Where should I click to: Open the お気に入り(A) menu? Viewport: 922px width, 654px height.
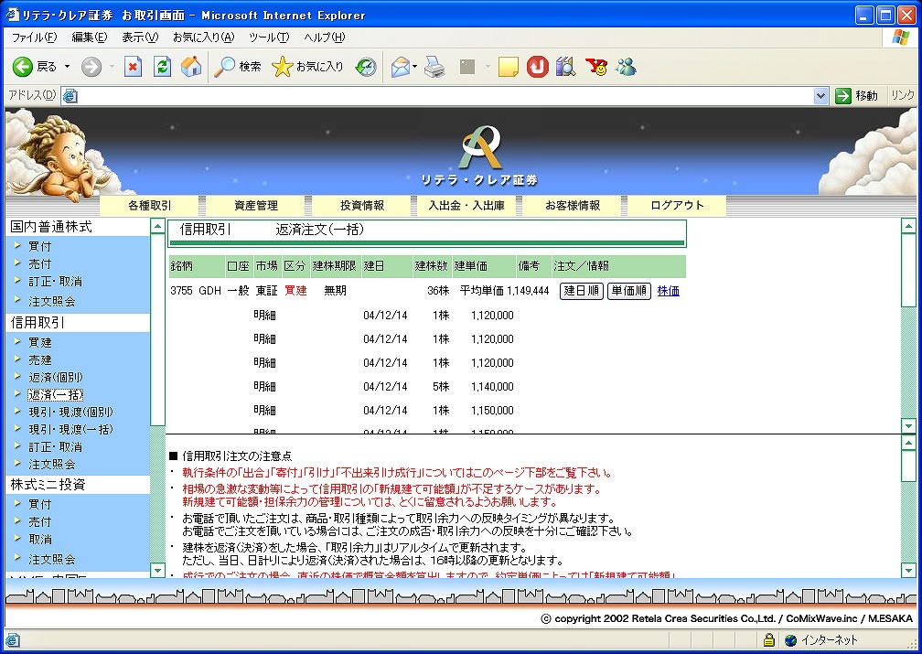[x=203, y=38]
